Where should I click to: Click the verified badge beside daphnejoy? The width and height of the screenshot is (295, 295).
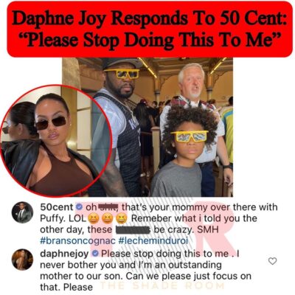(x=95, y=254)
